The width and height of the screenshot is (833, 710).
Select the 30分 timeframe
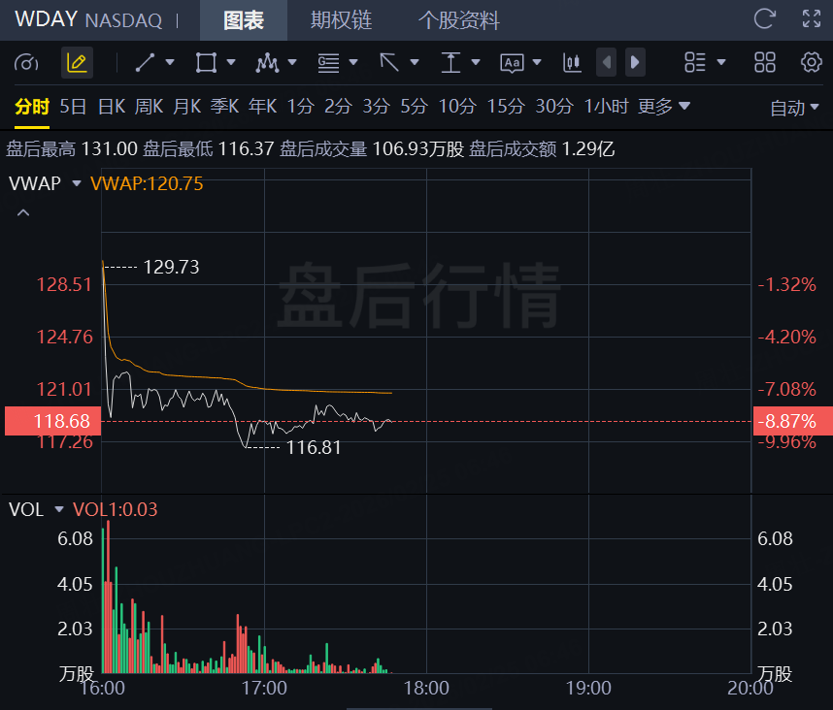click(x=554, y=107)
